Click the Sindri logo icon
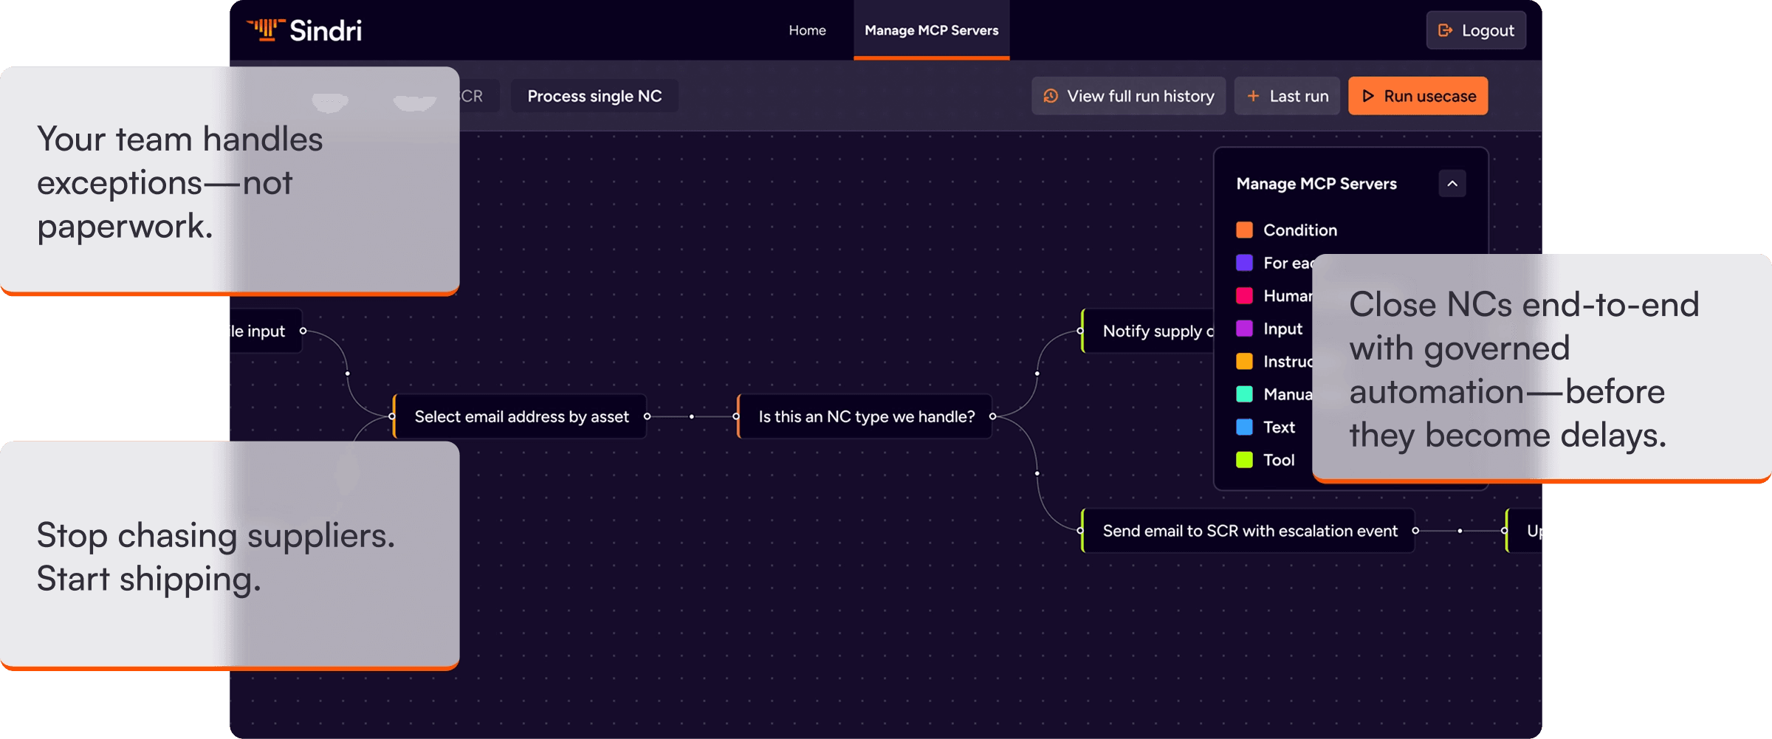Screen dimensions: 1772x739 tap(265, 30)
